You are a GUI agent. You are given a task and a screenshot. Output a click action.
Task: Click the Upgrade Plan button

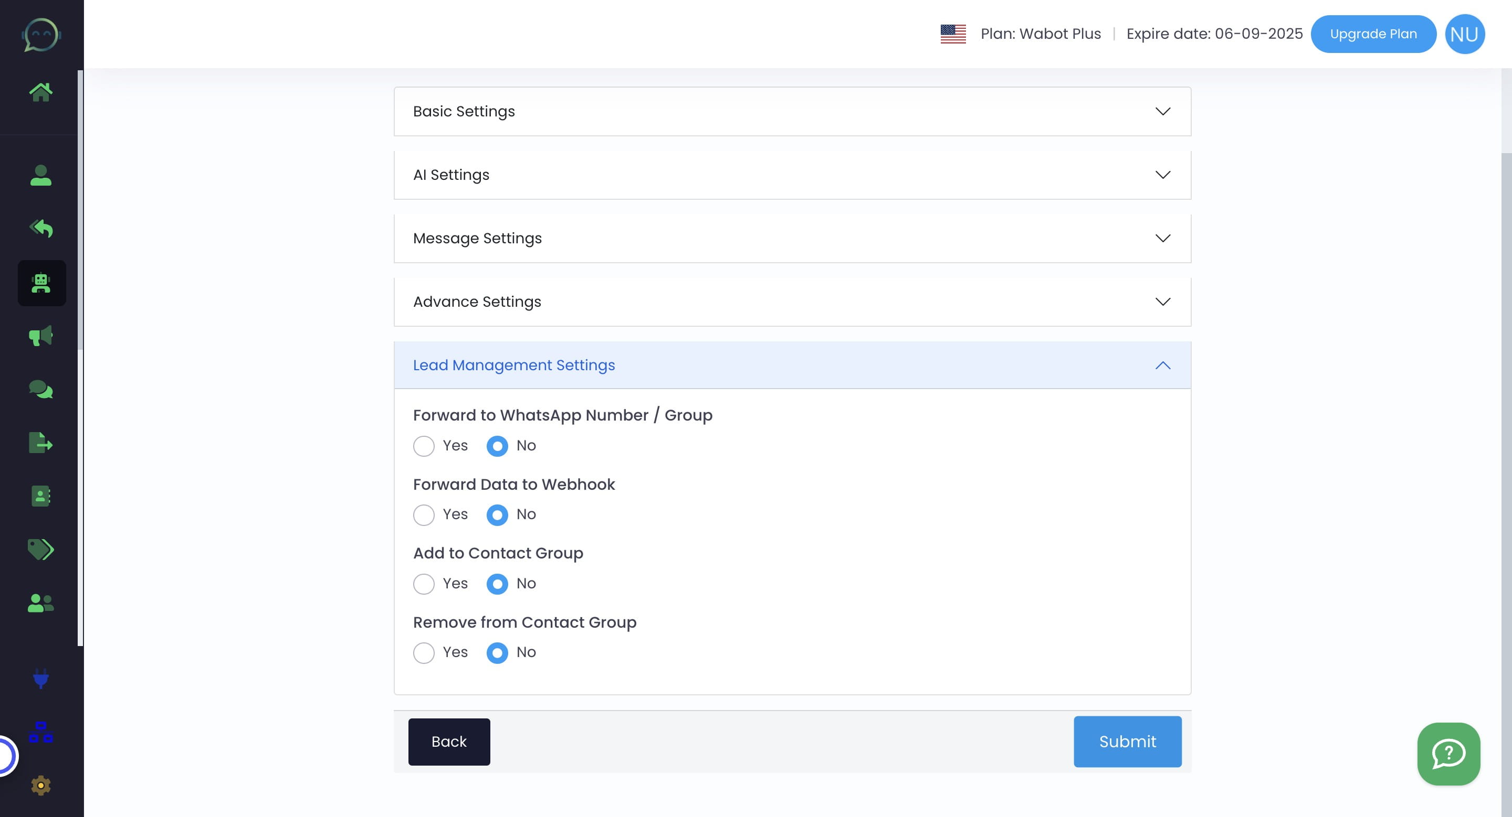click(x=1374, y=34)
